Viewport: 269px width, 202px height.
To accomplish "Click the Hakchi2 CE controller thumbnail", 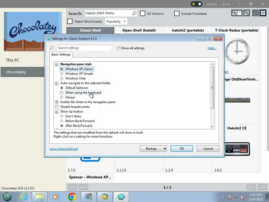I will click(237, 149).
